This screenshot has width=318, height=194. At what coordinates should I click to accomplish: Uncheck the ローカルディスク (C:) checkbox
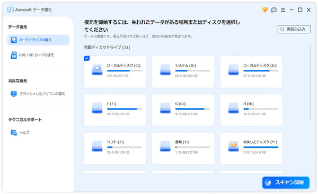[87, 58]
